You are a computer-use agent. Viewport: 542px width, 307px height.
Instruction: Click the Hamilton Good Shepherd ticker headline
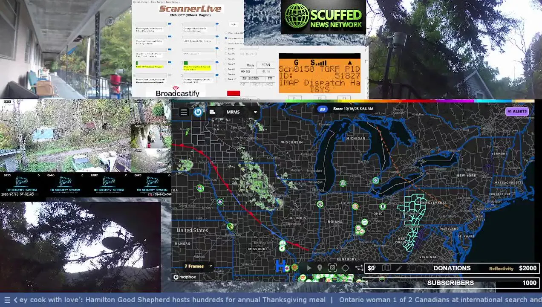point(172,300)
